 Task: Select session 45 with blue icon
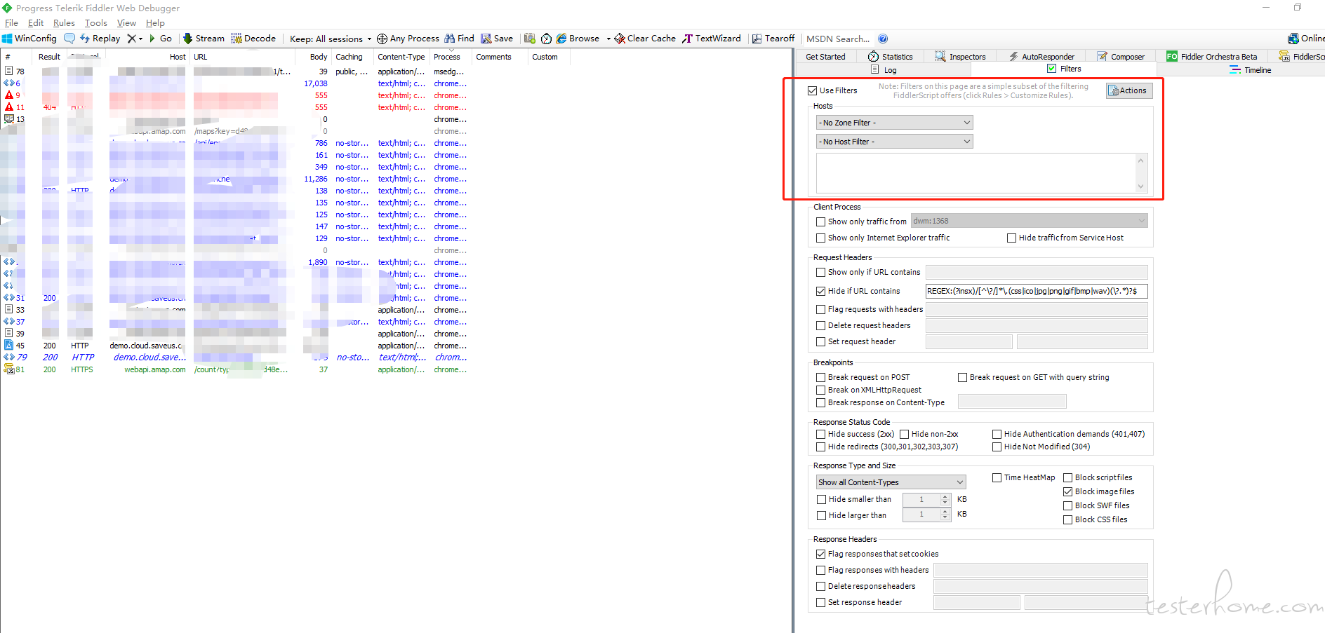9,345
